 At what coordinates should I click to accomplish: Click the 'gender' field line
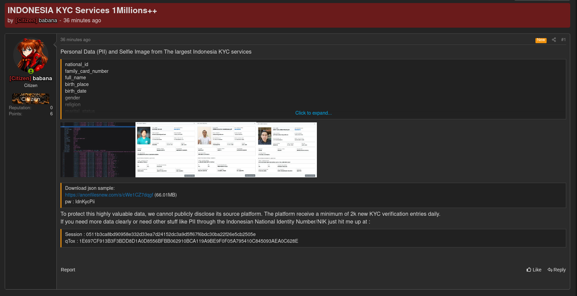tap(73, 98)
